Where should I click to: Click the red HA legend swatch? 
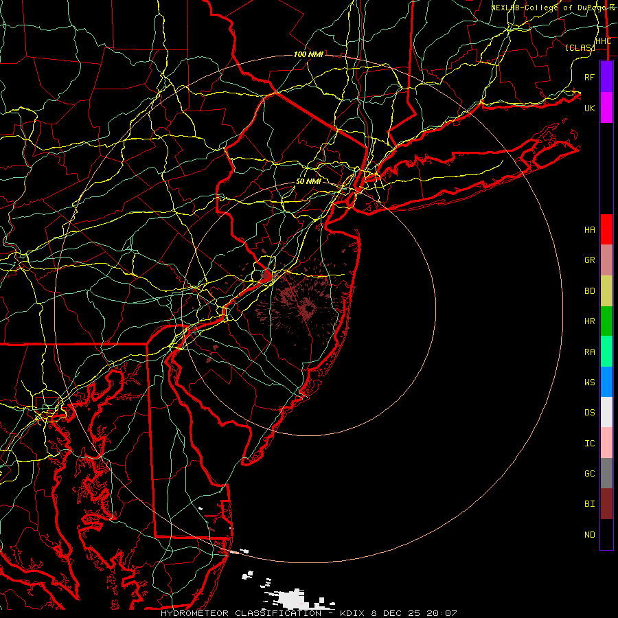606,229
